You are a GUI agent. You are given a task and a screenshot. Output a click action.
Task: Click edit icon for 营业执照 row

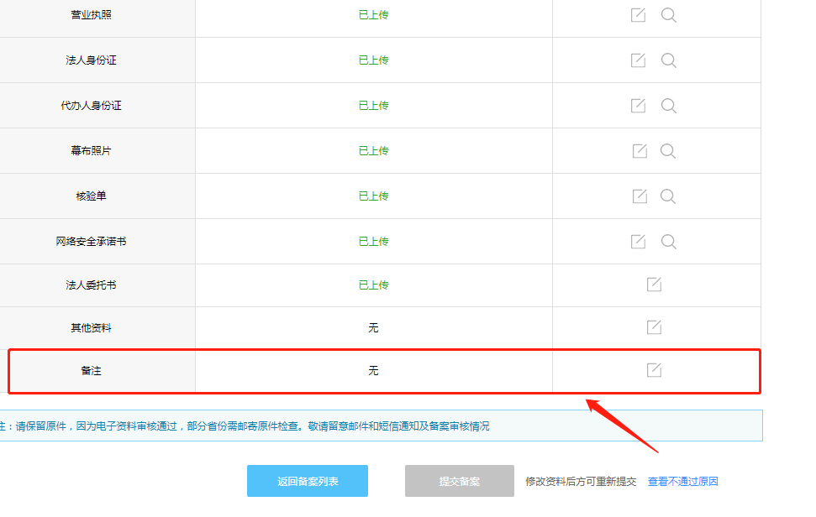click(x=638, y=15)
